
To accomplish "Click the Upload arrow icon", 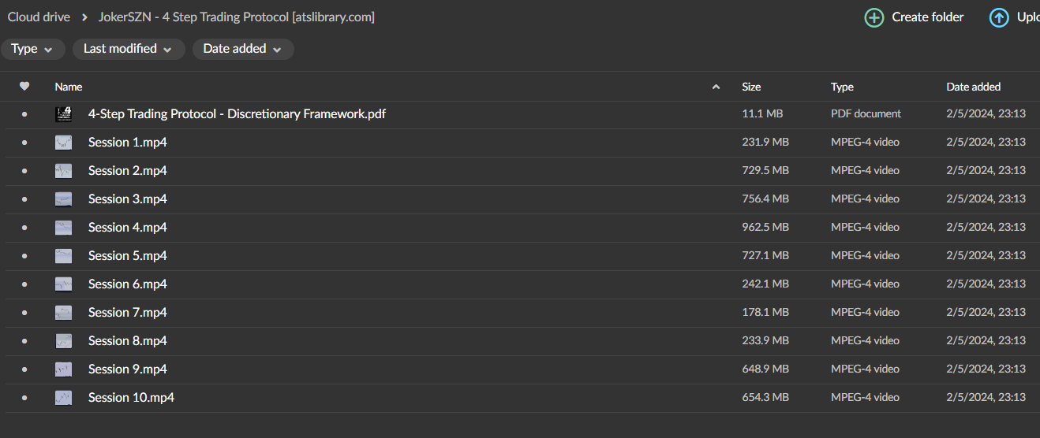I will 999,17.
